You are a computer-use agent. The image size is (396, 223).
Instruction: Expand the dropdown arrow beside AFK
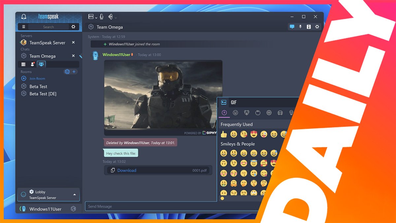point(96,18)
